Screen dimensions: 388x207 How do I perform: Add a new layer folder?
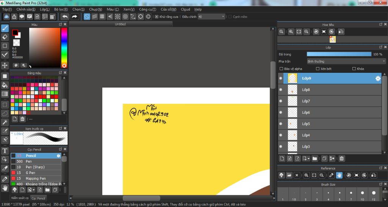pos(315,158)
